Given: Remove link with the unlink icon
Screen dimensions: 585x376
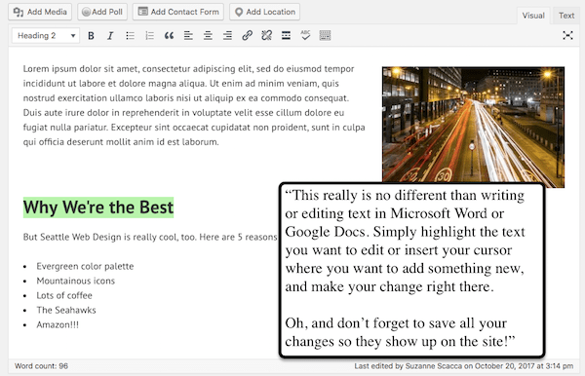Looking at the screenshot, I should [x=266, y=36].
